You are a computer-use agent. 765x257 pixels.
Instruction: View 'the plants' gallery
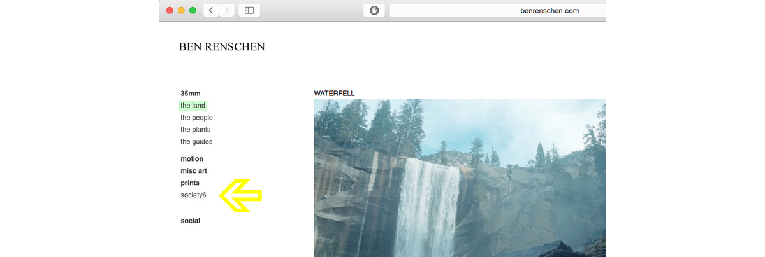195,130
